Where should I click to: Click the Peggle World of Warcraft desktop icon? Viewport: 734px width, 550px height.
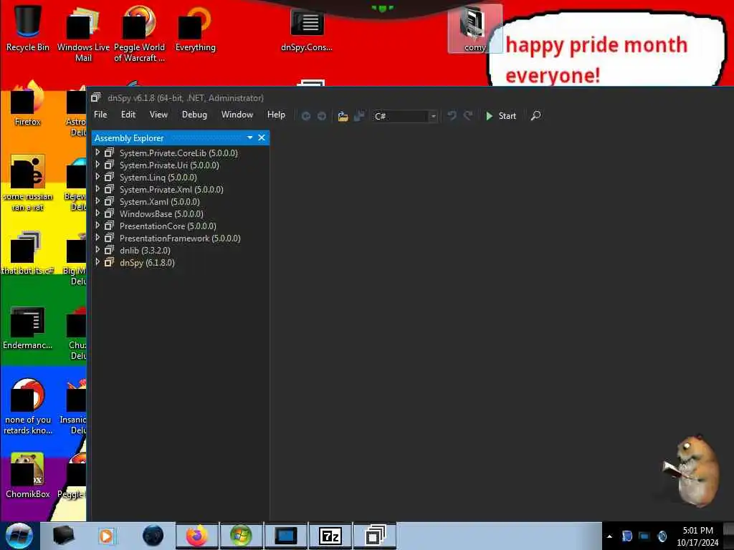pyautogui.click(x=139, y=34)
